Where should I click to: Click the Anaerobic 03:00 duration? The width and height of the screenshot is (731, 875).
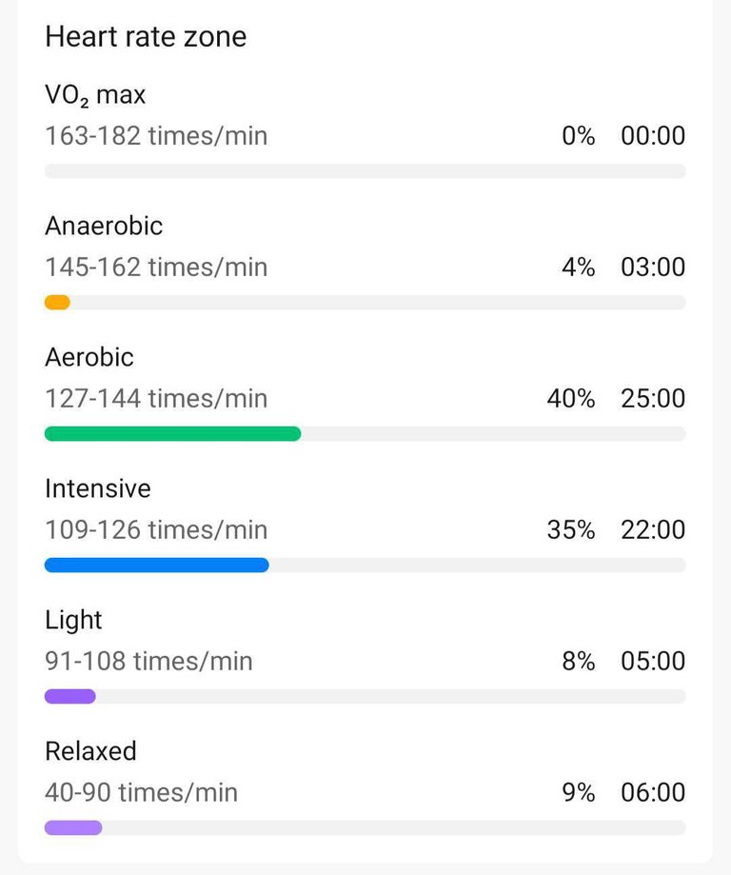(653, 268)
